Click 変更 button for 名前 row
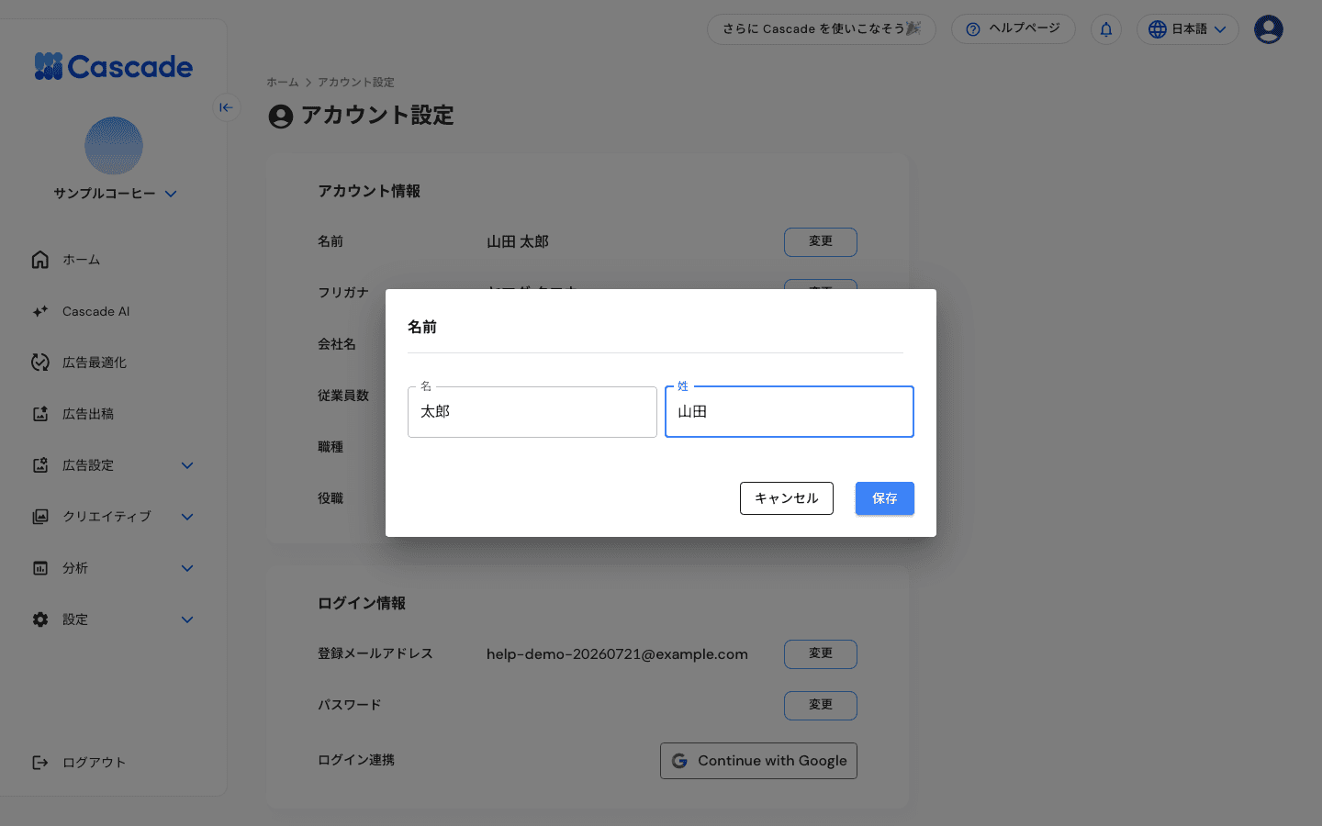1322x826 pixels. point(821,242)
